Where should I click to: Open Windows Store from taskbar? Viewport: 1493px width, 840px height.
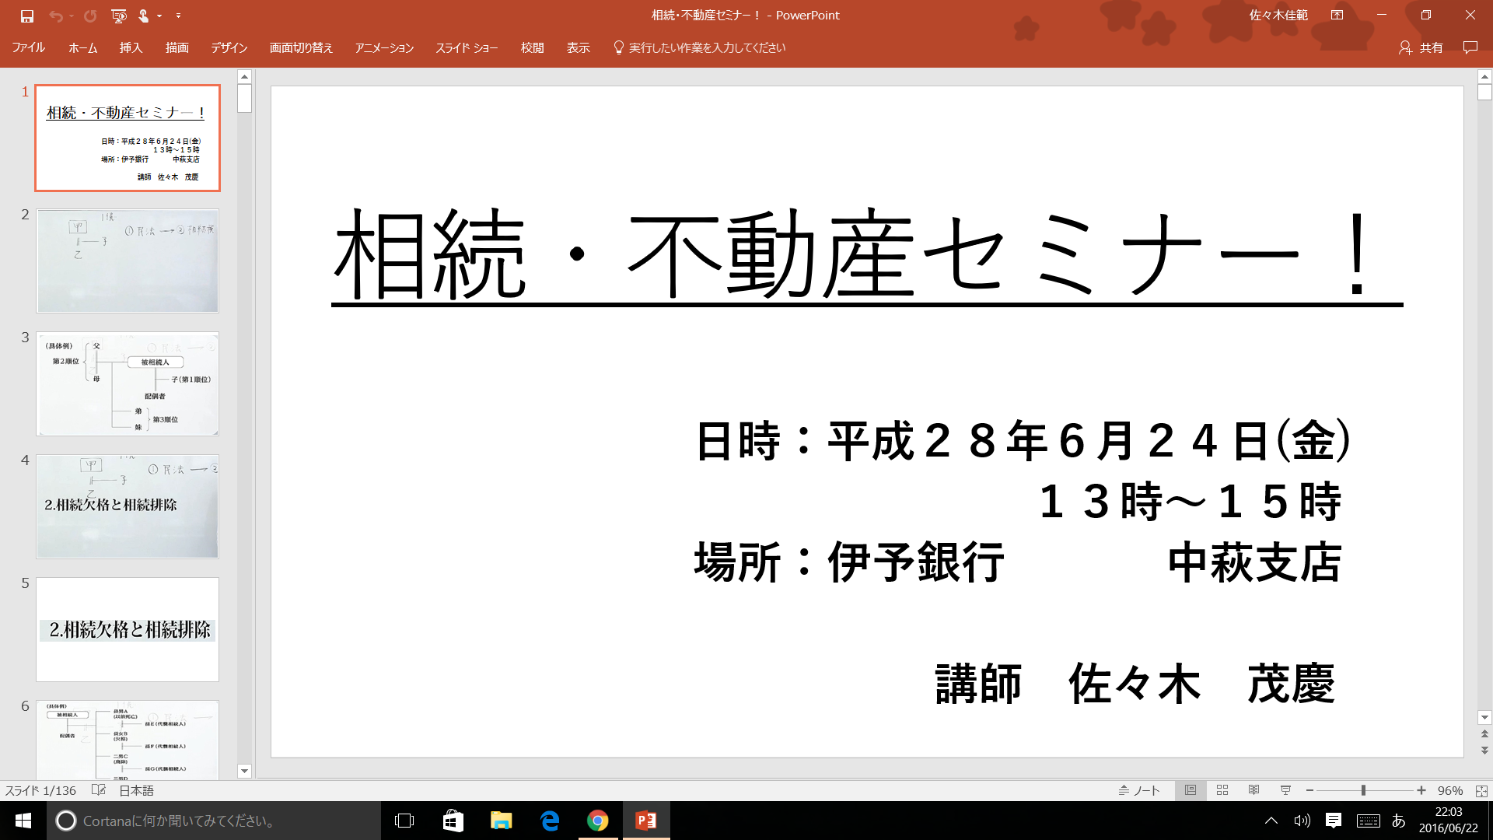point(453,821)
